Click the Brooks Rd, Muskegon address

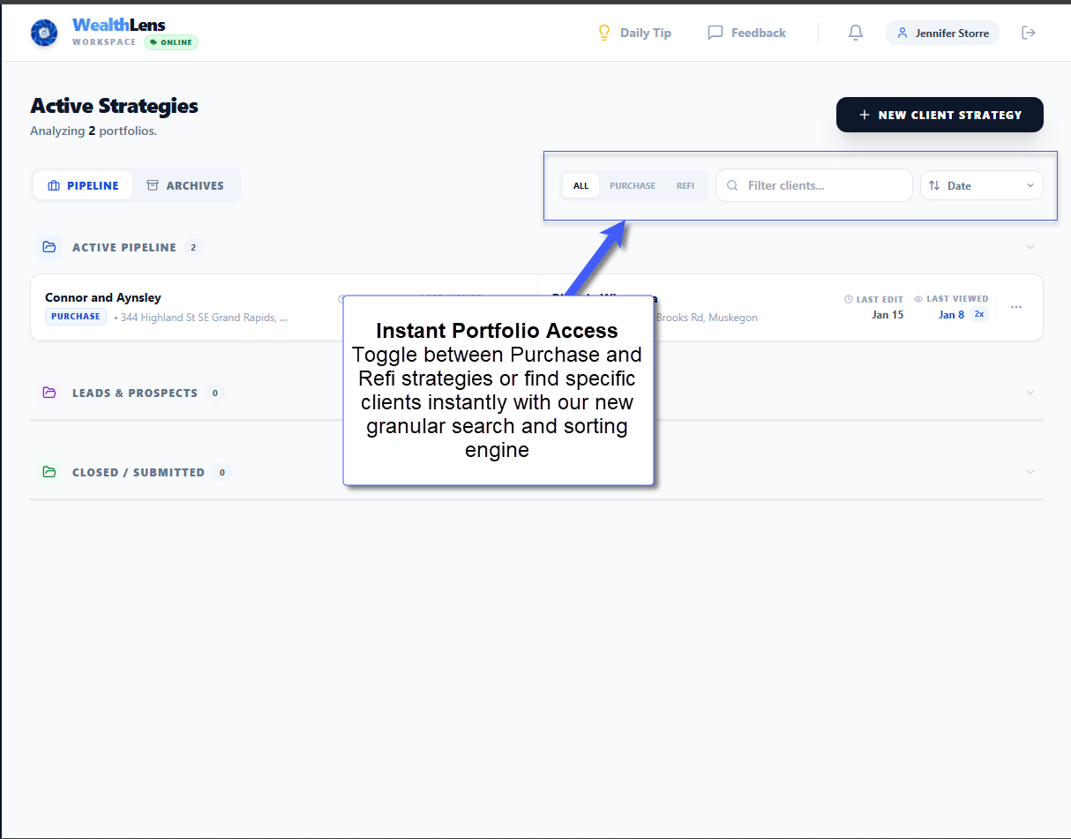706,318
